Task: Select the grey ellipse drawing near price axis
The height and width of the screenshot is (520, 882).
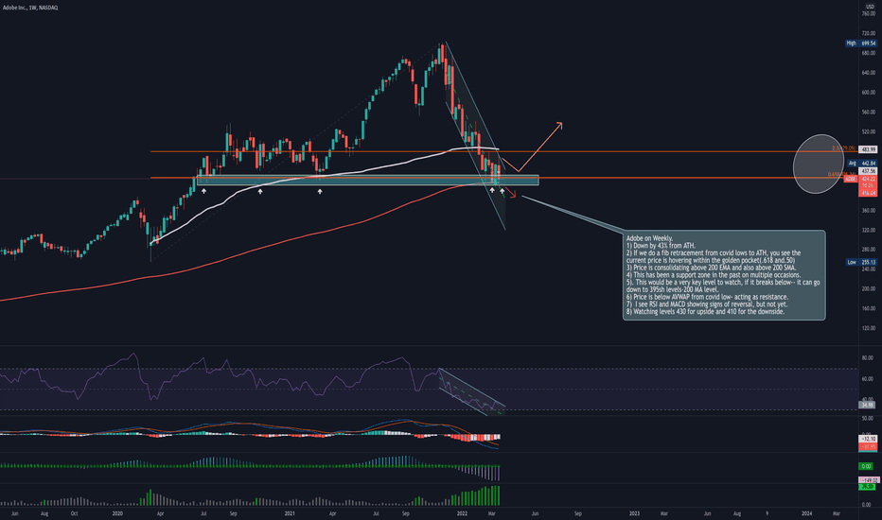Action: [x=819, y=164]
